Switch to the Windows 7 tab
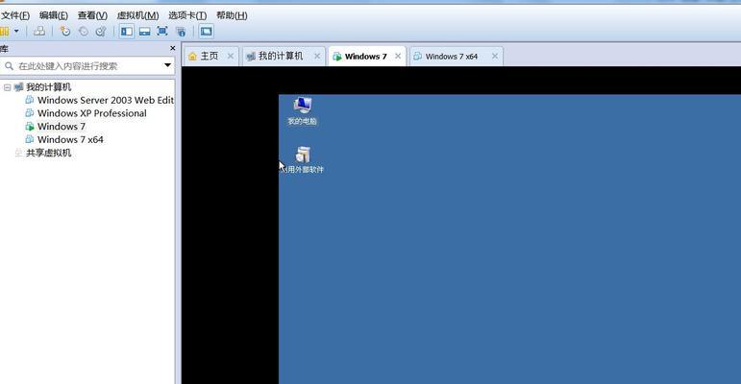The image size is (741, 384). click(x=367, y=57)
